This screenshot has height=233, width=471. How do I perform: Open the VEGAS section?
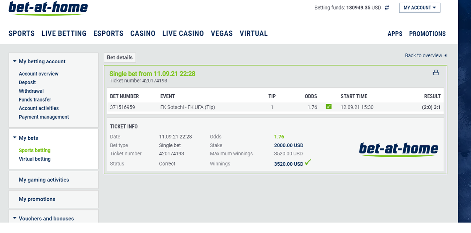222,33
